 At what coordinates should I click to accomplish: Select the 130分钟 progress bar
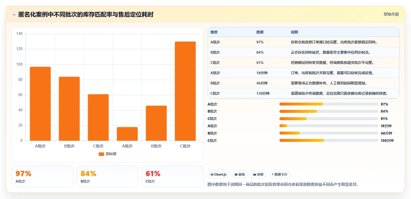tap(329, 140)
